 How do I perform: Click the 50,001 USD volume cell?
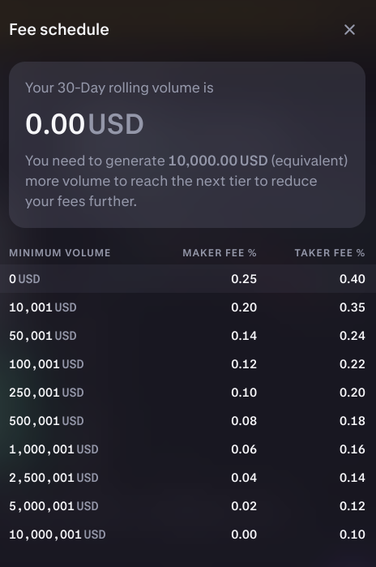point(43,336)
